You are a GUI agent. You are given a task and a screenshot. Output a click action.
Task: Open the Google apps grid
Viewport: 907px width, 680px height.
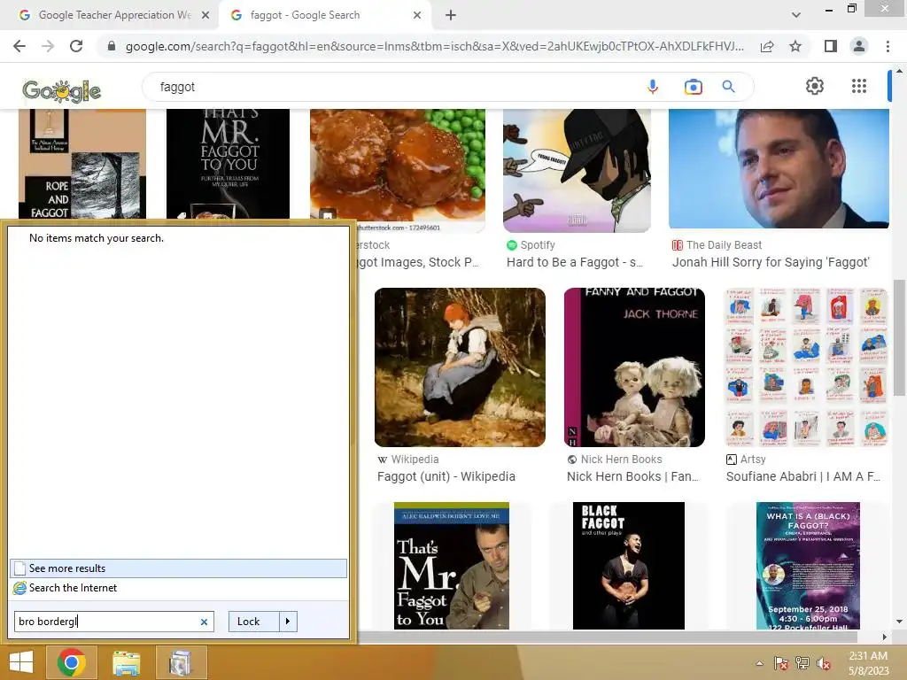click(x=859, y=86)
